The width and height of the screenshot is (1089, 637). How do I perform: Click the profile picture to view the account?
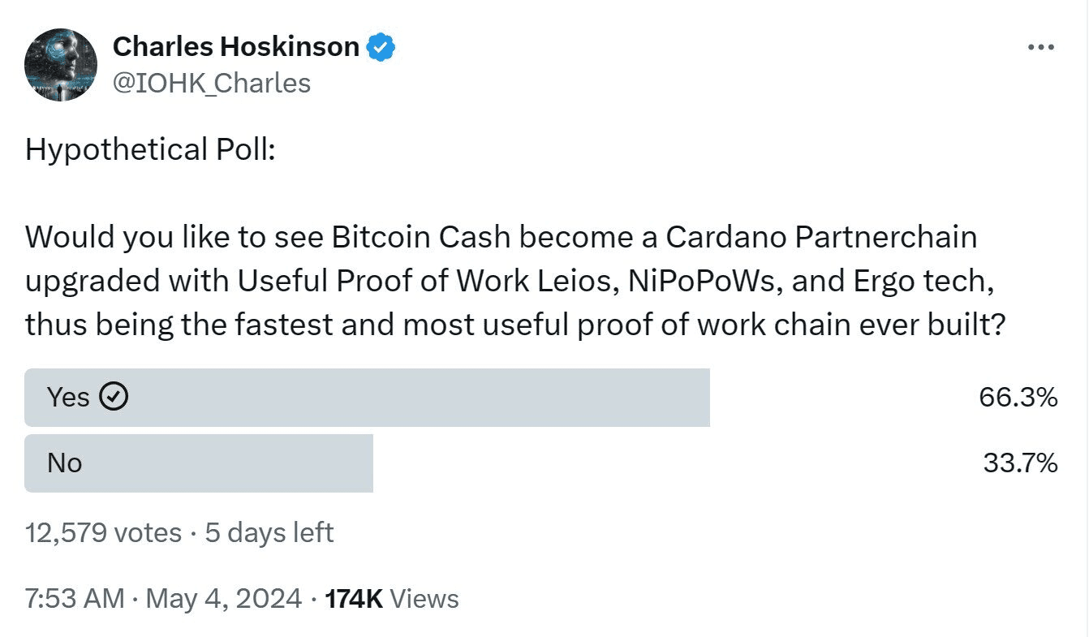pyautogui.click(x=61, y=63)
